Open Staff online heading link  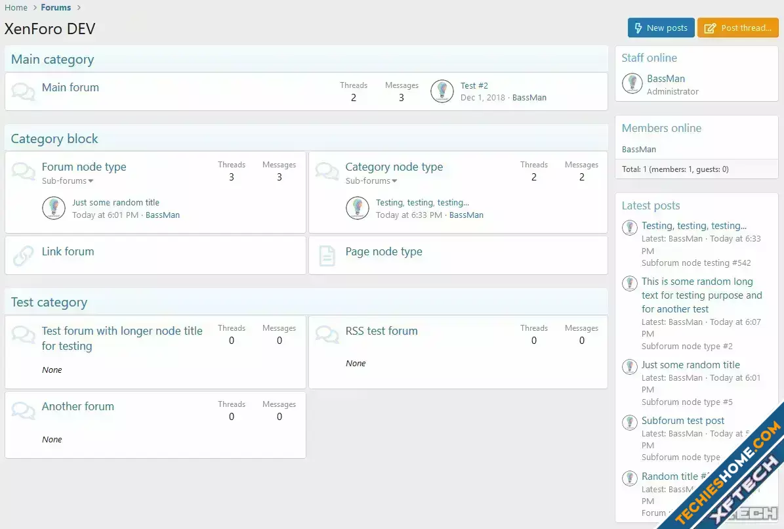[649, 58]
